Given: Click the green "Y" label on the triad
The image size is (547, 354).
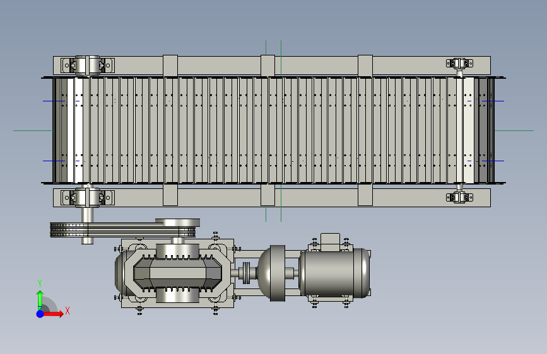Looking at the screenshot, I should point(40,283).
